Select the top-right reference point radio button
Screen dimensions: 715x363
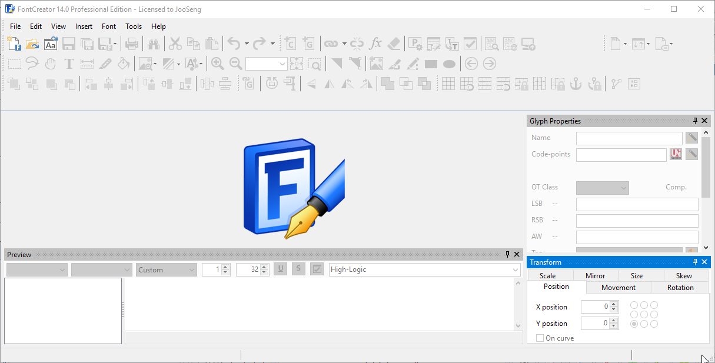click(654, 305)
